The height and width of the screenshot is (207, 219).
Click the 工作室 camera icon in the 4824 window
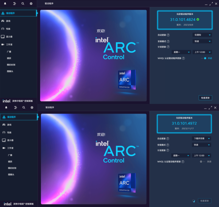3,44
